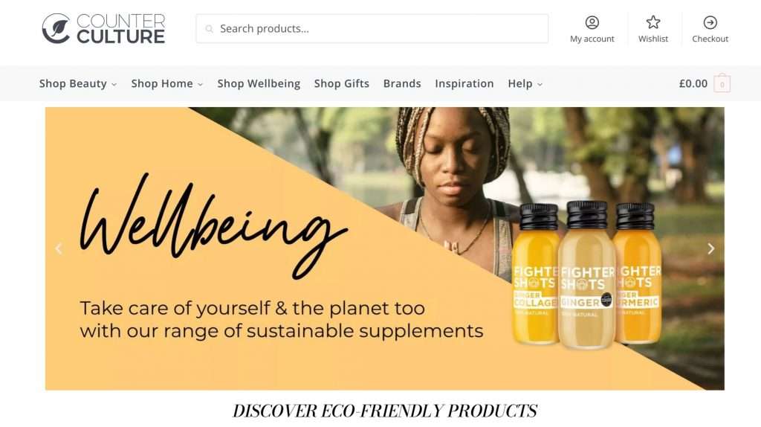This screenshot has height=427, width=761.
Task: Open the Inspiration page link
Action: (x=464, y=83)
